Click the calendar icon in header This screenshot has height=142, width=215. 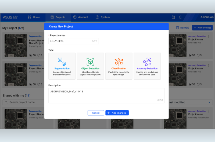tap(173, 17)
